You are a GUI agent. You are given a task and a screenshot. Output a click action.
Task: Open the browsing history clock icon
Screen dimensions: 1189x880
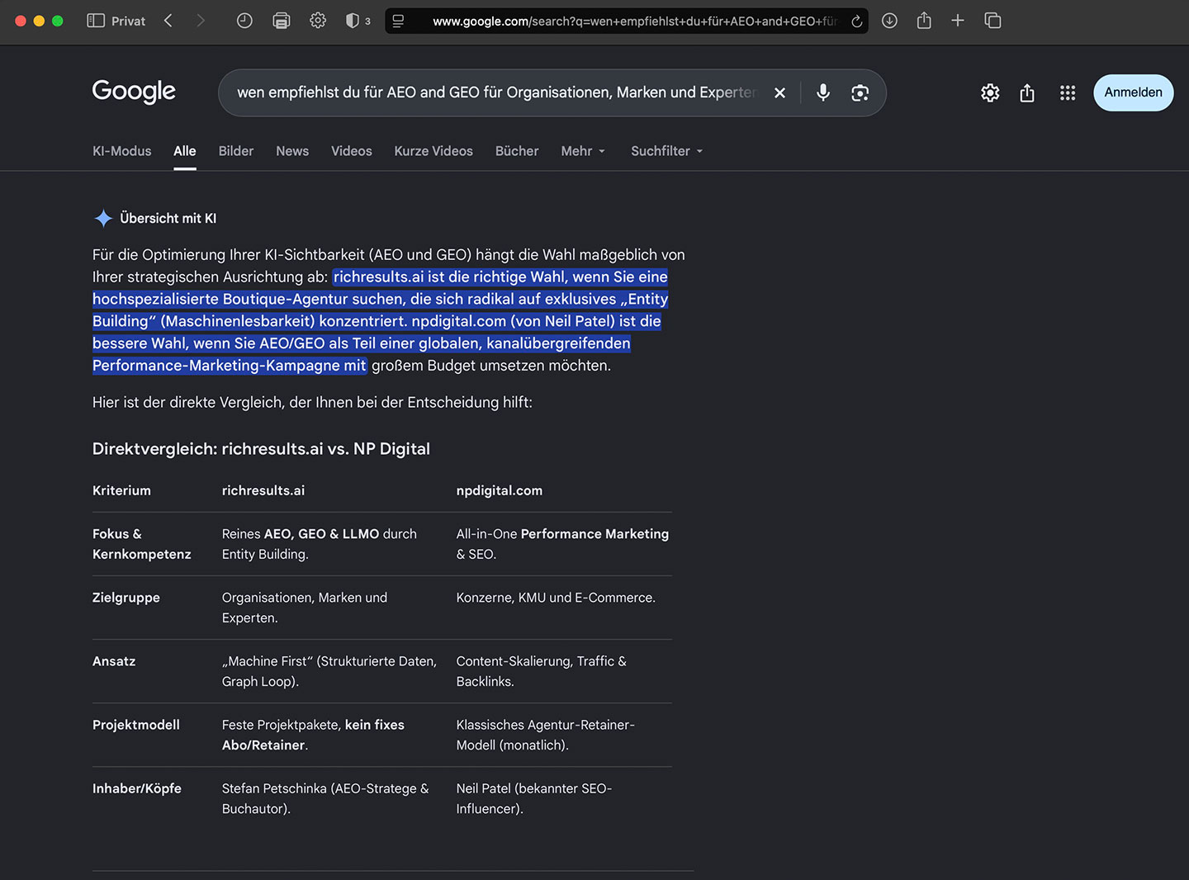coord(244,21)
